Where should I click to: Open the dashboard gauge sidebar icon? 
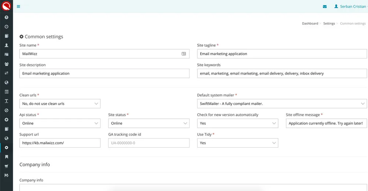pos(7,27)
